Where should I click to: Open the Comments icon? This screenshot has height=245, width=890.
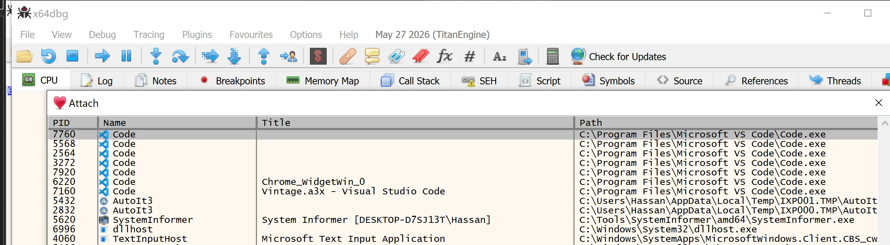pos(372,56)
